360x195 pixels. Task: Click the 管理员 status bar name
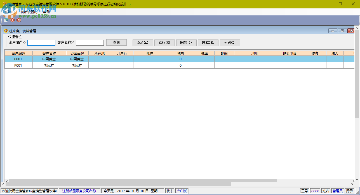(337, 191)
